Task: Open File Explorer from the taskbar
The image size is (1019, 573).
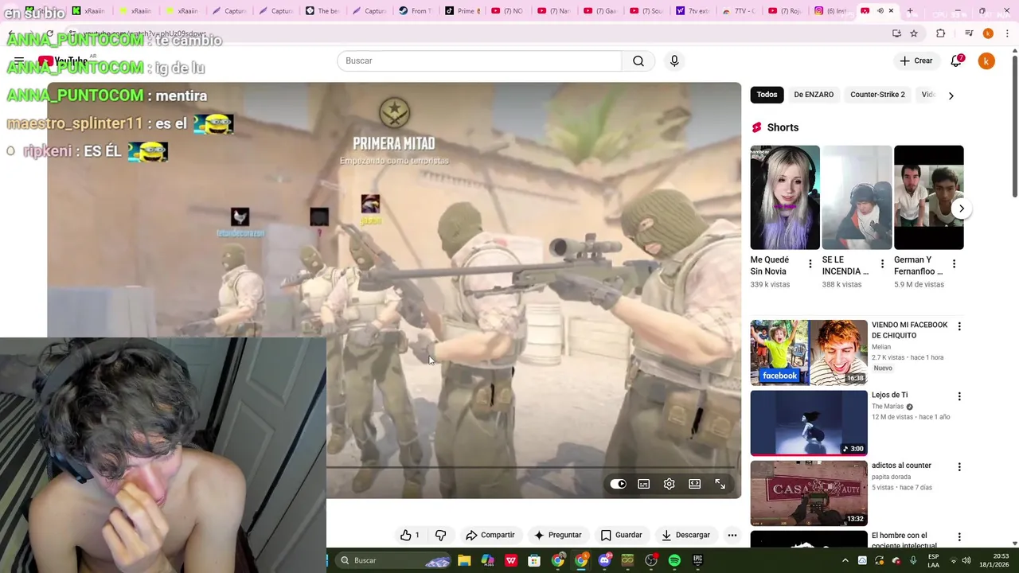Action: point(464,560)
